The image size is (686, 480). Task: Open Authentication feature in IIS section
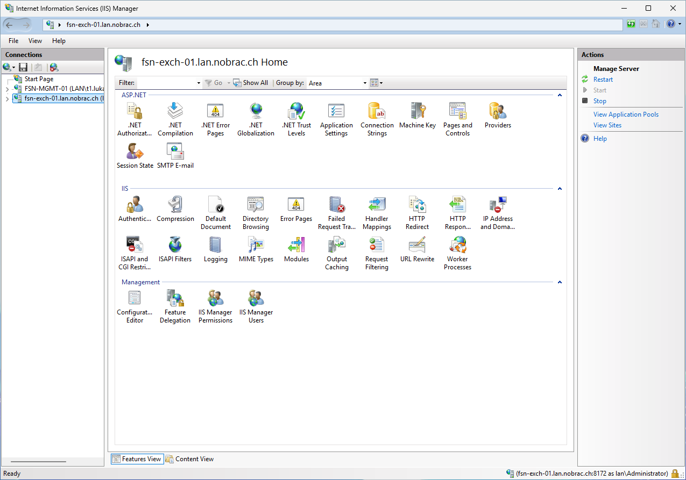[135, 209]
